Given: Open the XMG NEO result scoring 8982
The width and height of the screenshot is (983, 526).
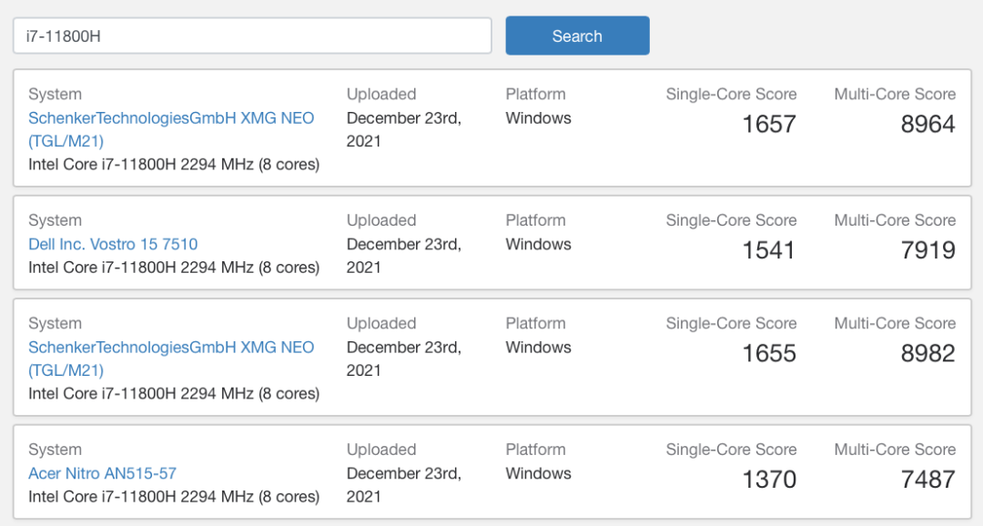Looking at the screenshot, I should pos(171,348).
